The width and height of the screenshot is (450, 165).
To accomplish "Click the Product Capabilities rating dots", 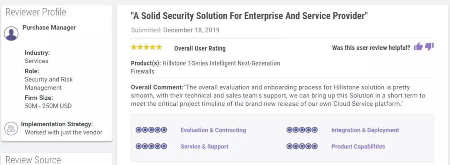I will pyautogui.click(x=302, y=146).
